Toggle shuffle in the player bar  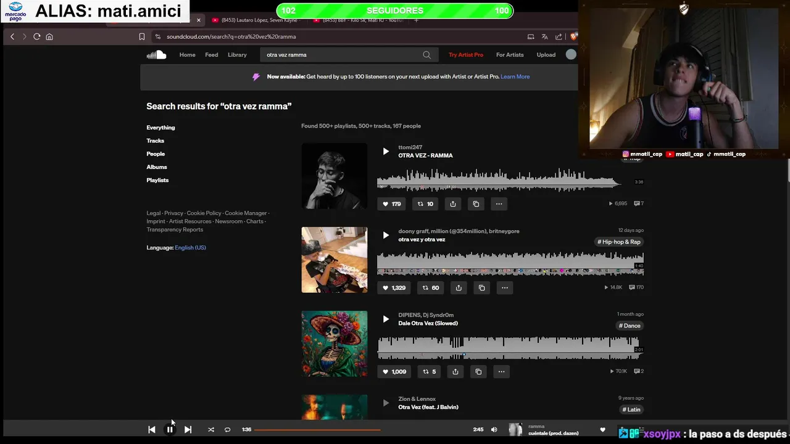(211, 430)
